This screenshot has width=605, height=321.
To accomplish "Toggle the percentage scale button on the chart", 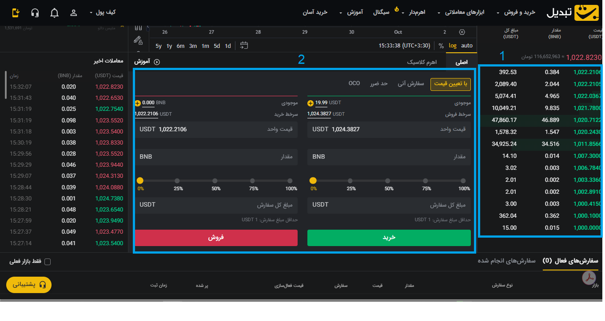I will click(x=442, y=45).
